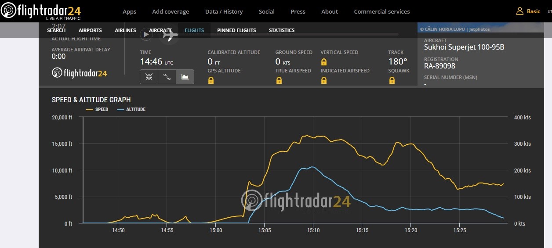Switch to the AIRCRAFT tab

(160, 30)
